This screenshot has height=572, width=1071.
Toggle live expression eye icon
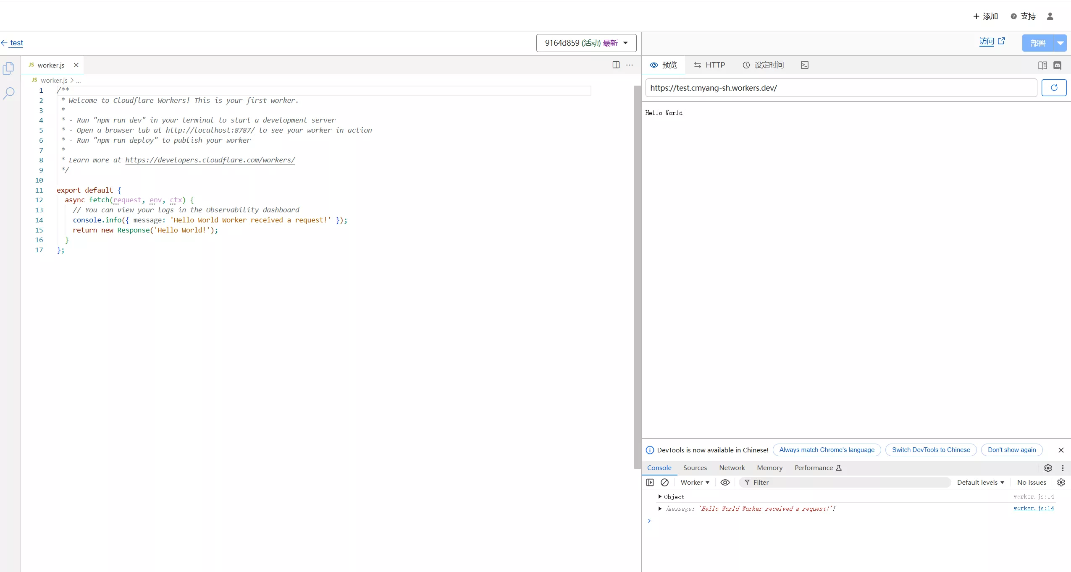point(725,482)
